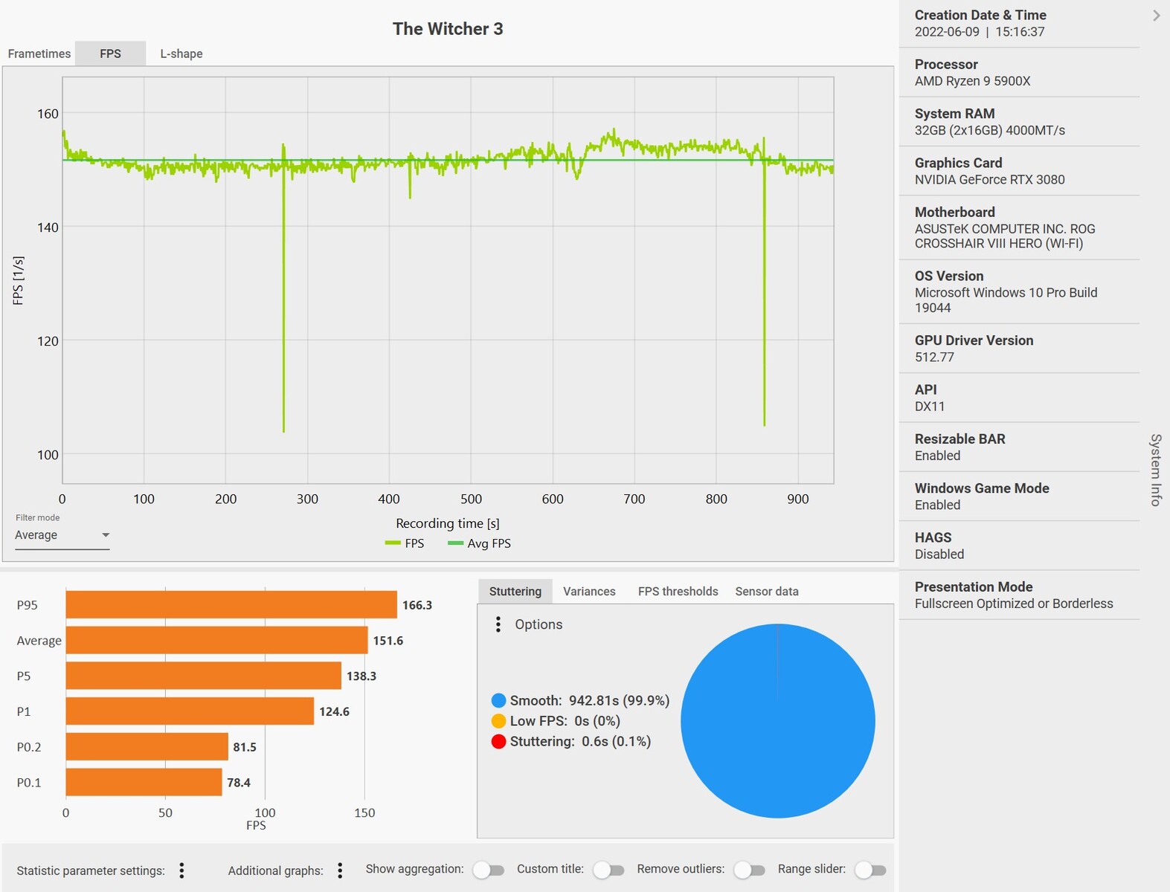Open the Sensor data tab
This screenshot has height=892, width=1170.
767,591
